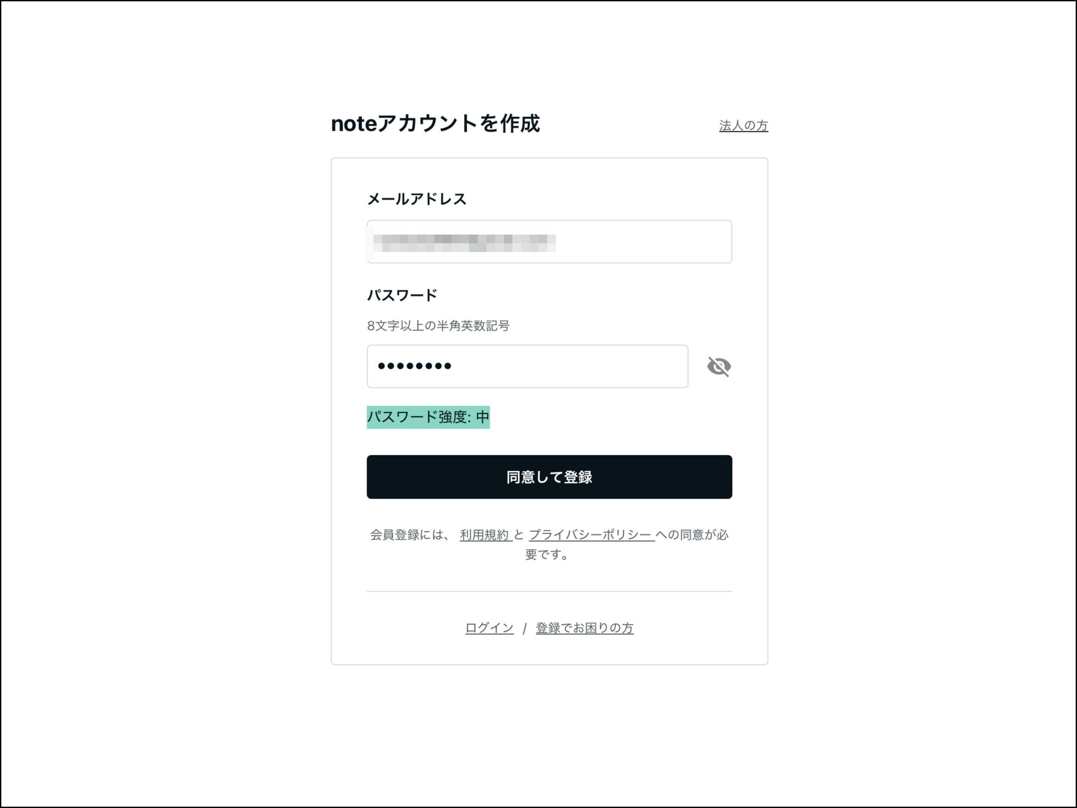This screenshot has width=1077, height=808.
Task: Open 登録でお困りの方 help link
Action: click(584, 628)
